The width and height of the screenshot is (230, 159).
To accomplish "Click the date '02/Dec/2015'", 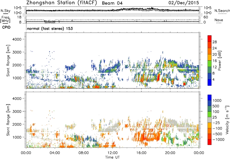I will tap(184, 3).
